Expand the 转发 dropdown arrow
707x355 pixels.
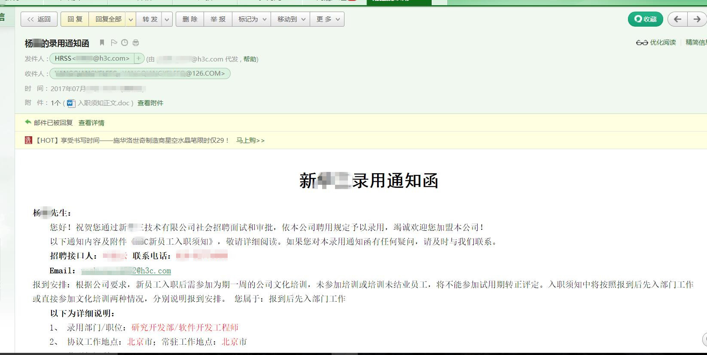[167, 19]
